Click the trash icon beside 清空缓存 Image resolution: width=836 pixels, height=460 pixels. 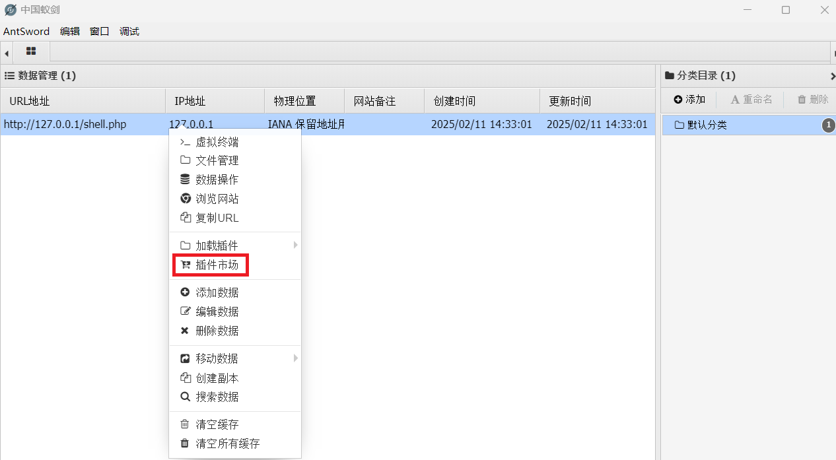point(185,424)
